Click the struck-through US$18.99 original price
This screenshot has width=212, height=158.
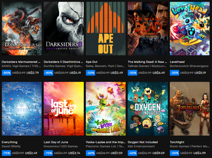[103, 153]
